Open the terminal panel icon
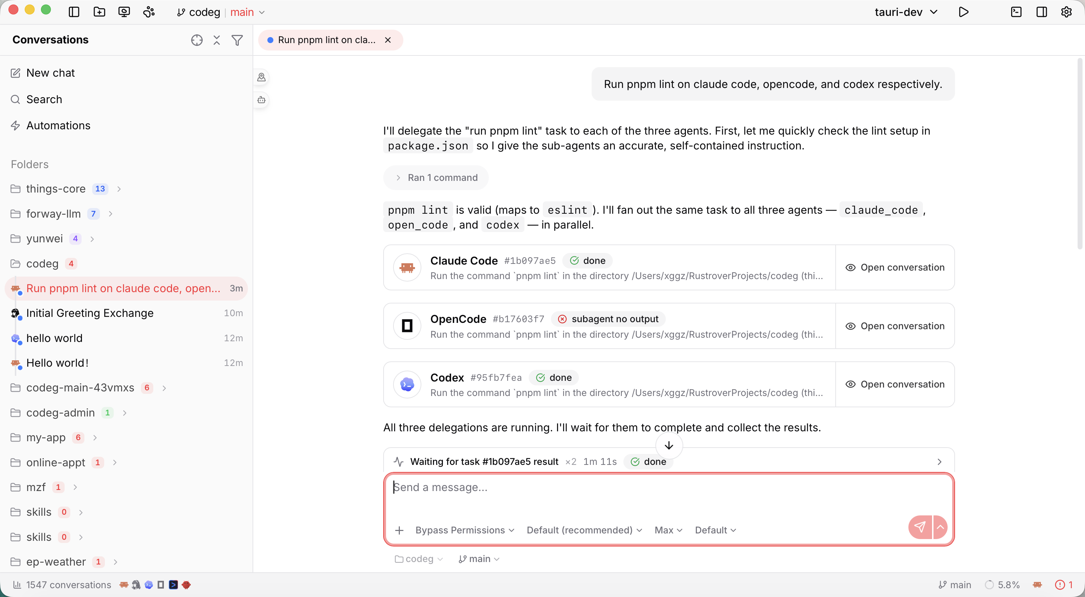This screenshot has width=1085, height=597. point(1016,12)
